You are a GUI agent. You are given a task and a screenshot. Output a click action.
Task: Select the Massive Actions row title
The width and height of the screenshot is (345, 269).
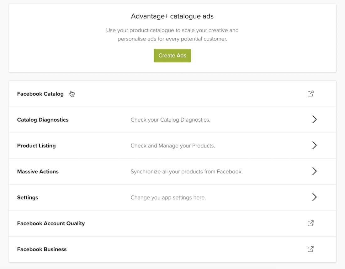click(x=38, y=172)
